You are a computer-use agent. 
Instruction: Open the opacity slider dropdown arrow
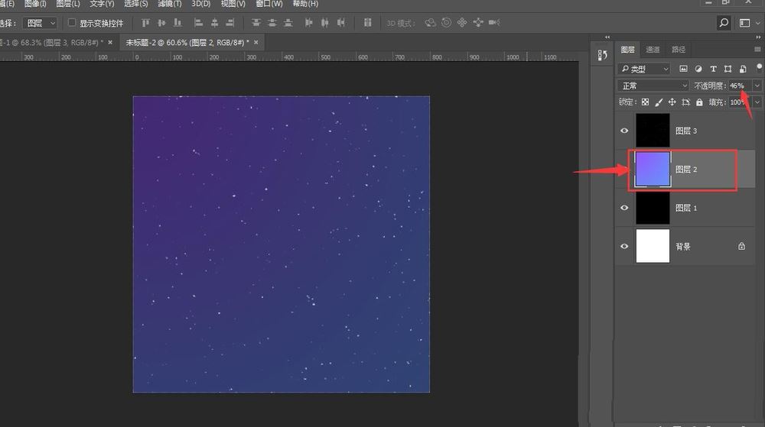point(757,86)
